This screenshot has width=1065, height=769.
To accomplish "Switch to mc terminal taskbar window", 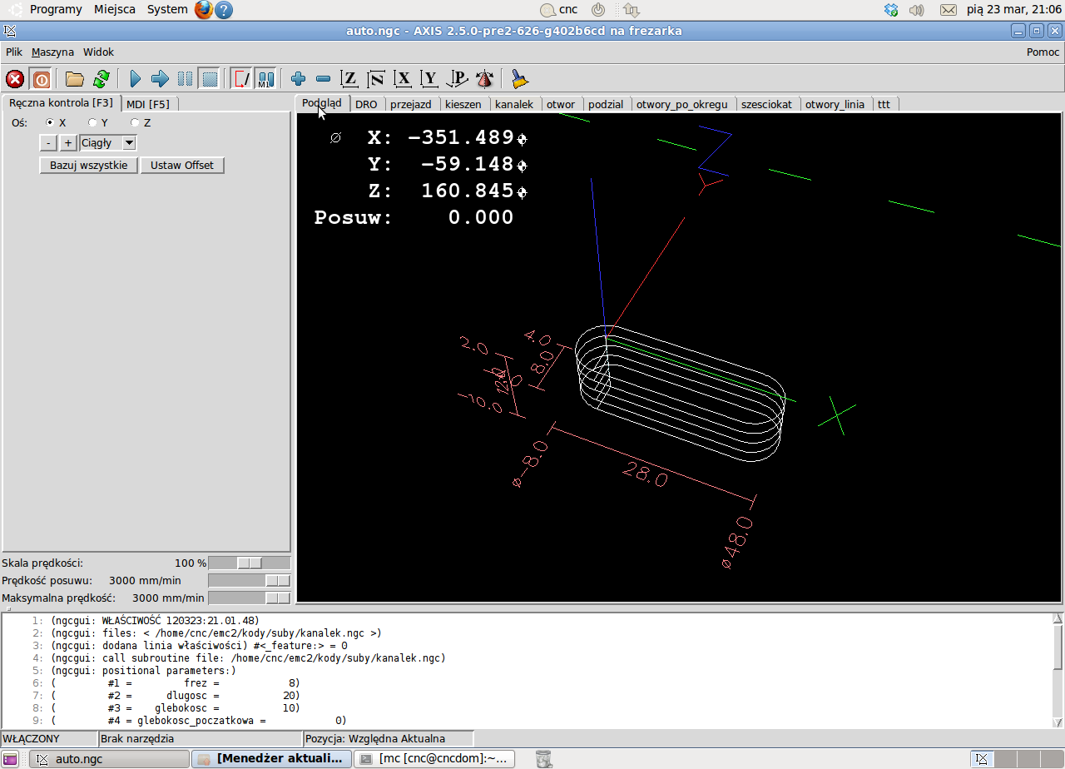I will [x=434, y=758].
